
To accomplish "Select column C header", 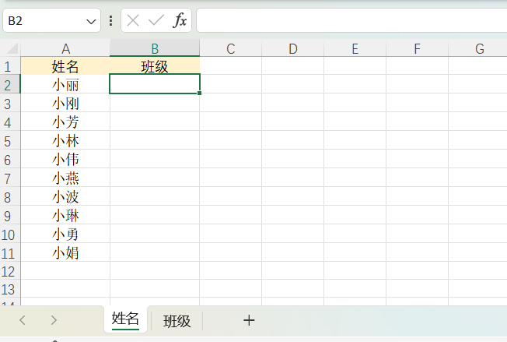I will pos(230,49).
